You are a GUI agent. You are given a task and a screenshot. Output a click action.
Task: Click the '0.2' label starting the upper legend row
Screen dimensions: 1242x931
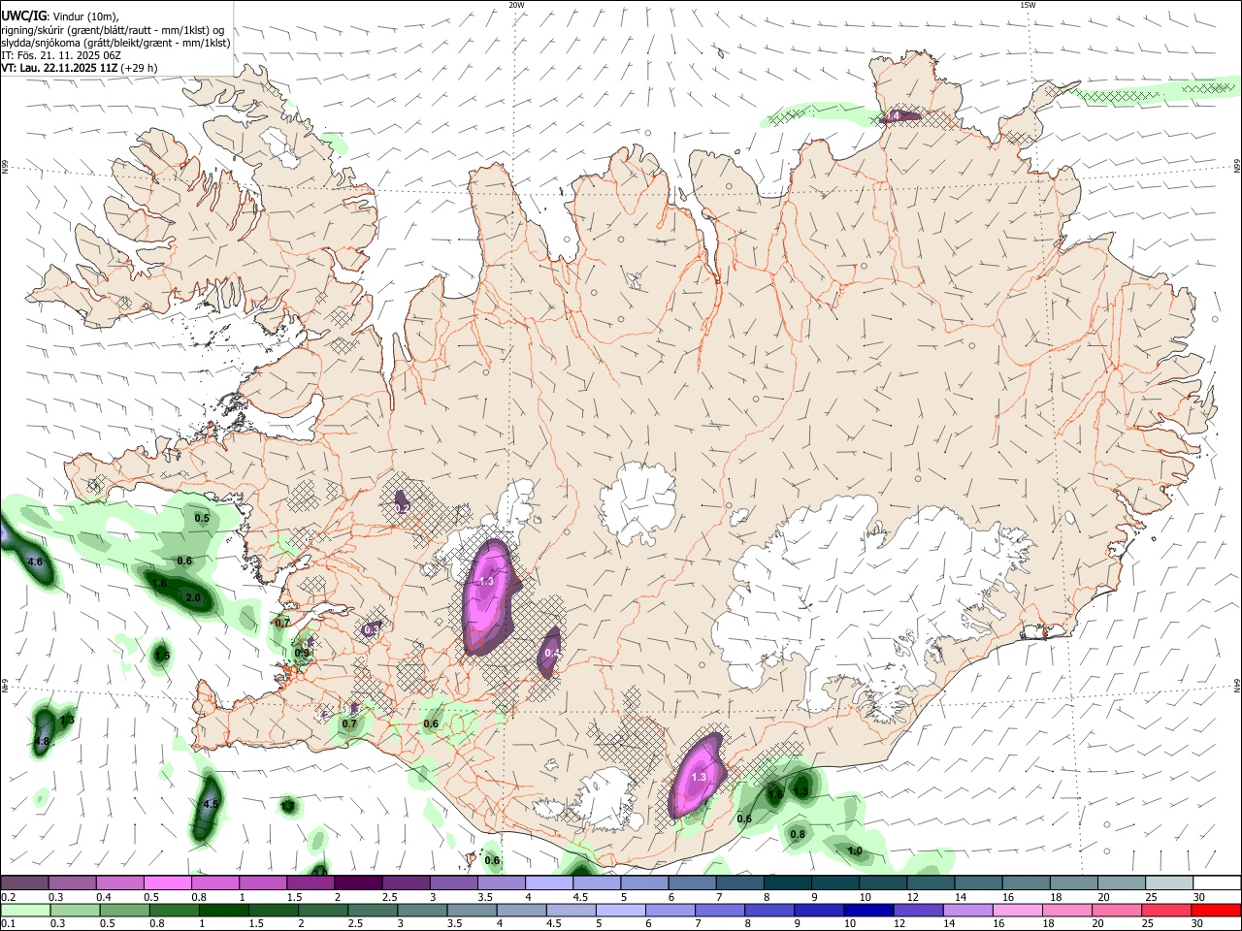(9, 897)
